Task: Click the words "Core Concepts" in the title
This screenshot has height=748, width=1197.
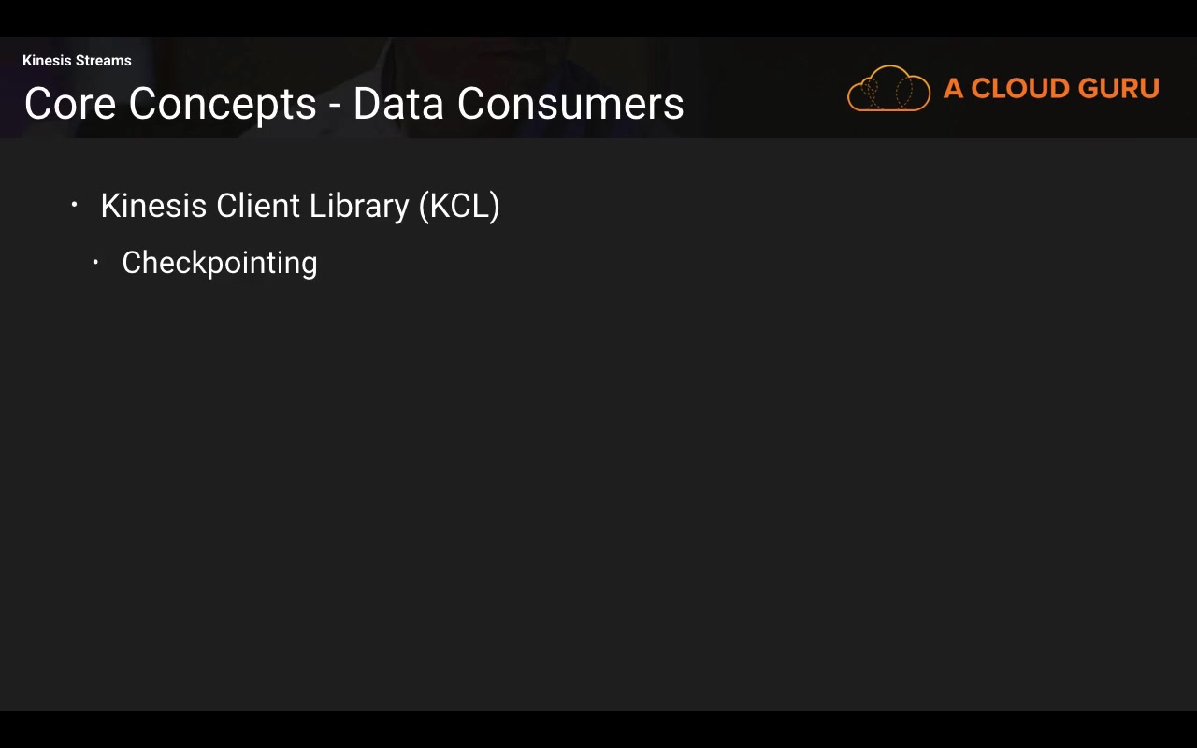Action: pos(170,104)
